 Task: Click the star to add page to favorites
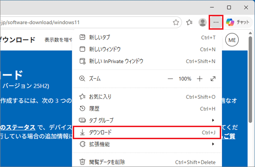(x=176, y=22)
